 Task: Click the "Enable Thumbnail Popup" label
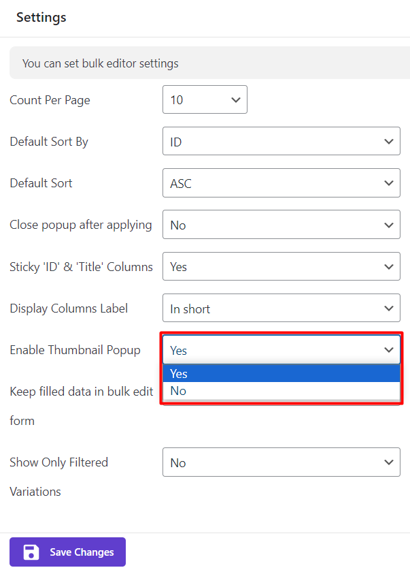pyautogui.click(x=75, y=350)
